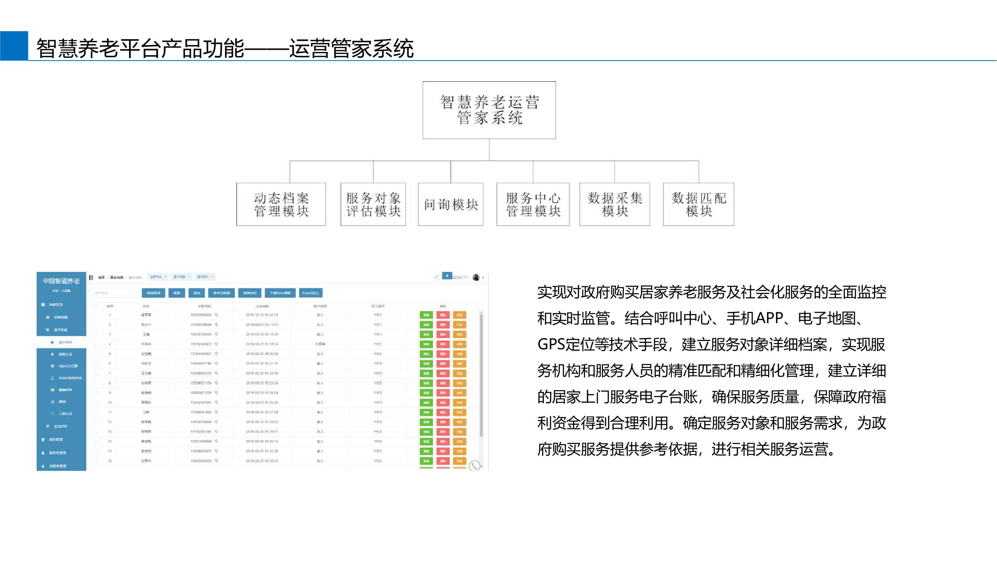
Task: Click the sidebar collapse bars icon
Action: 91,277
